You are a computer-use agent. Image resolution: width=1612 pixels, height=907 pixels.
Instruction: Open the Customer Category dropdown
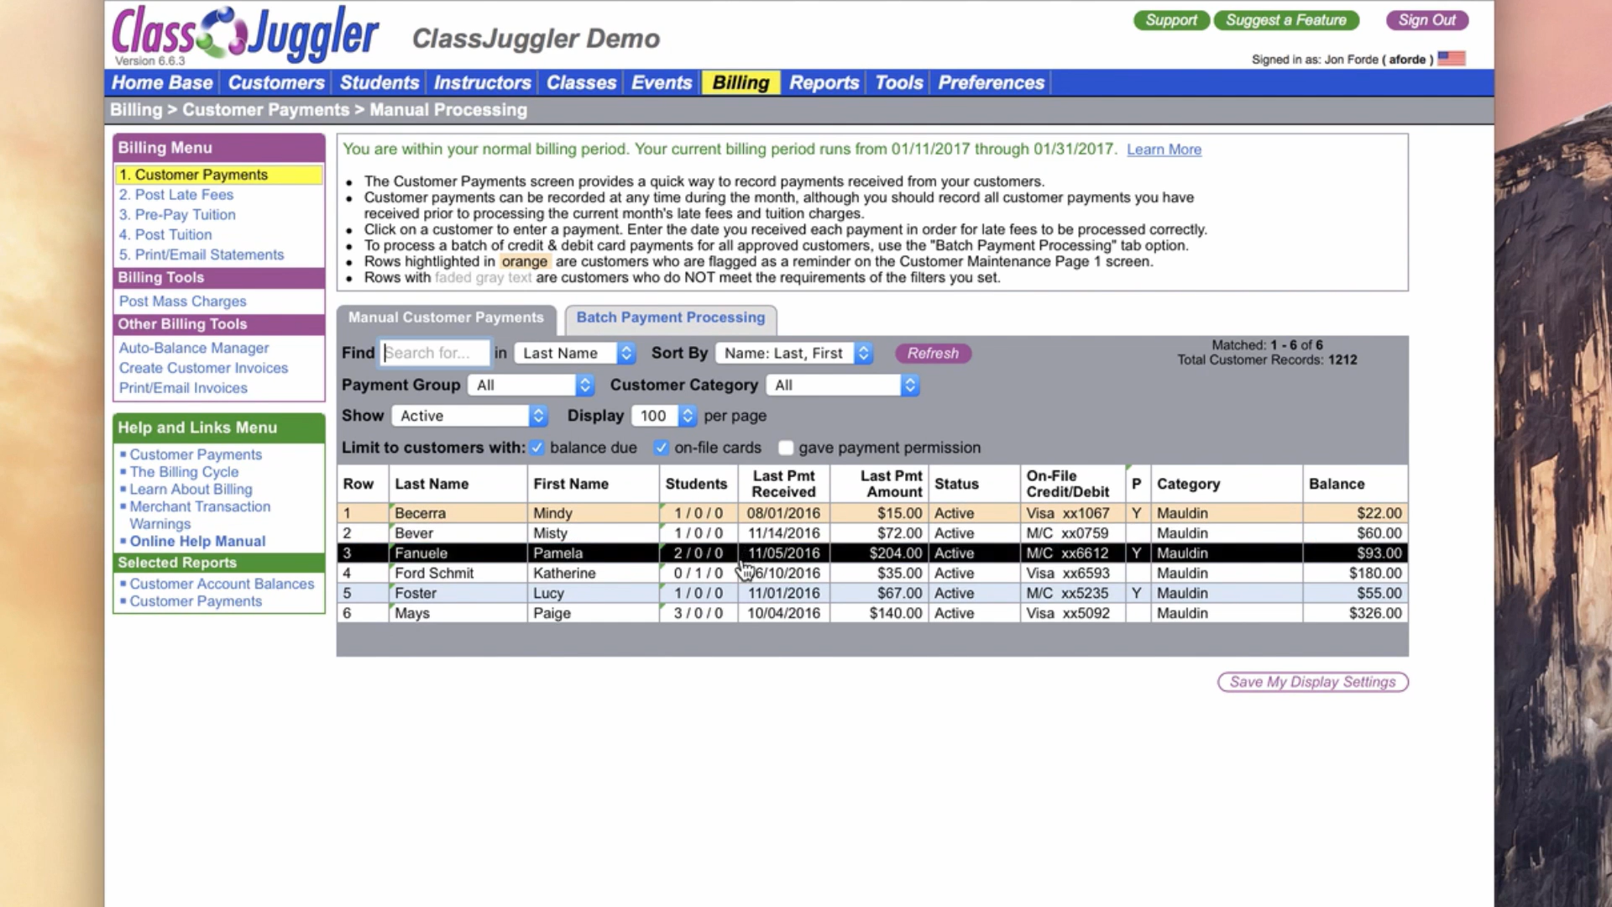[842, 385]
